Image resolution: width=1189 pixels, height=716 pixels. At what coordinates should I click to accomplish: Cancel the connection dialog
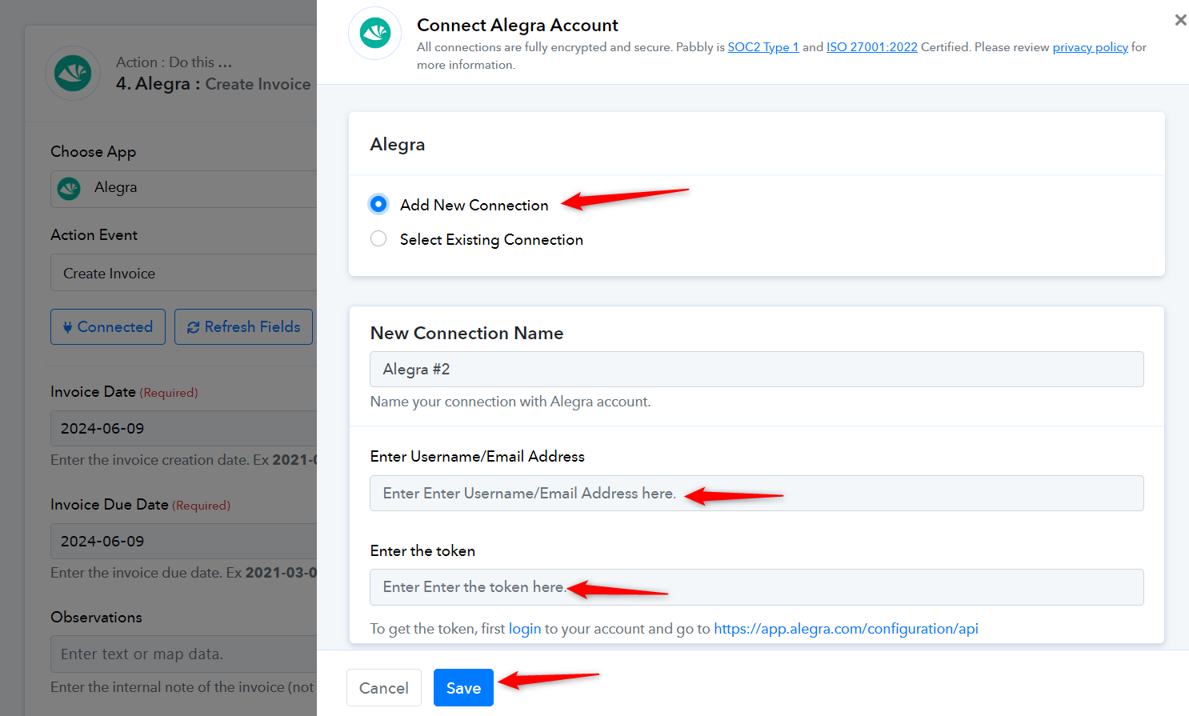384,688
